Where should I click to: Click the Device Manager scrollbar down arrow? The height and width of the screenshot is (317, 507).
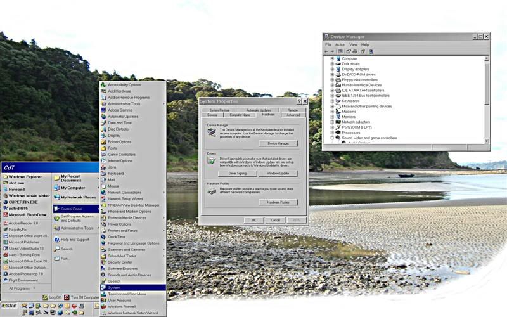coord(487,141)
